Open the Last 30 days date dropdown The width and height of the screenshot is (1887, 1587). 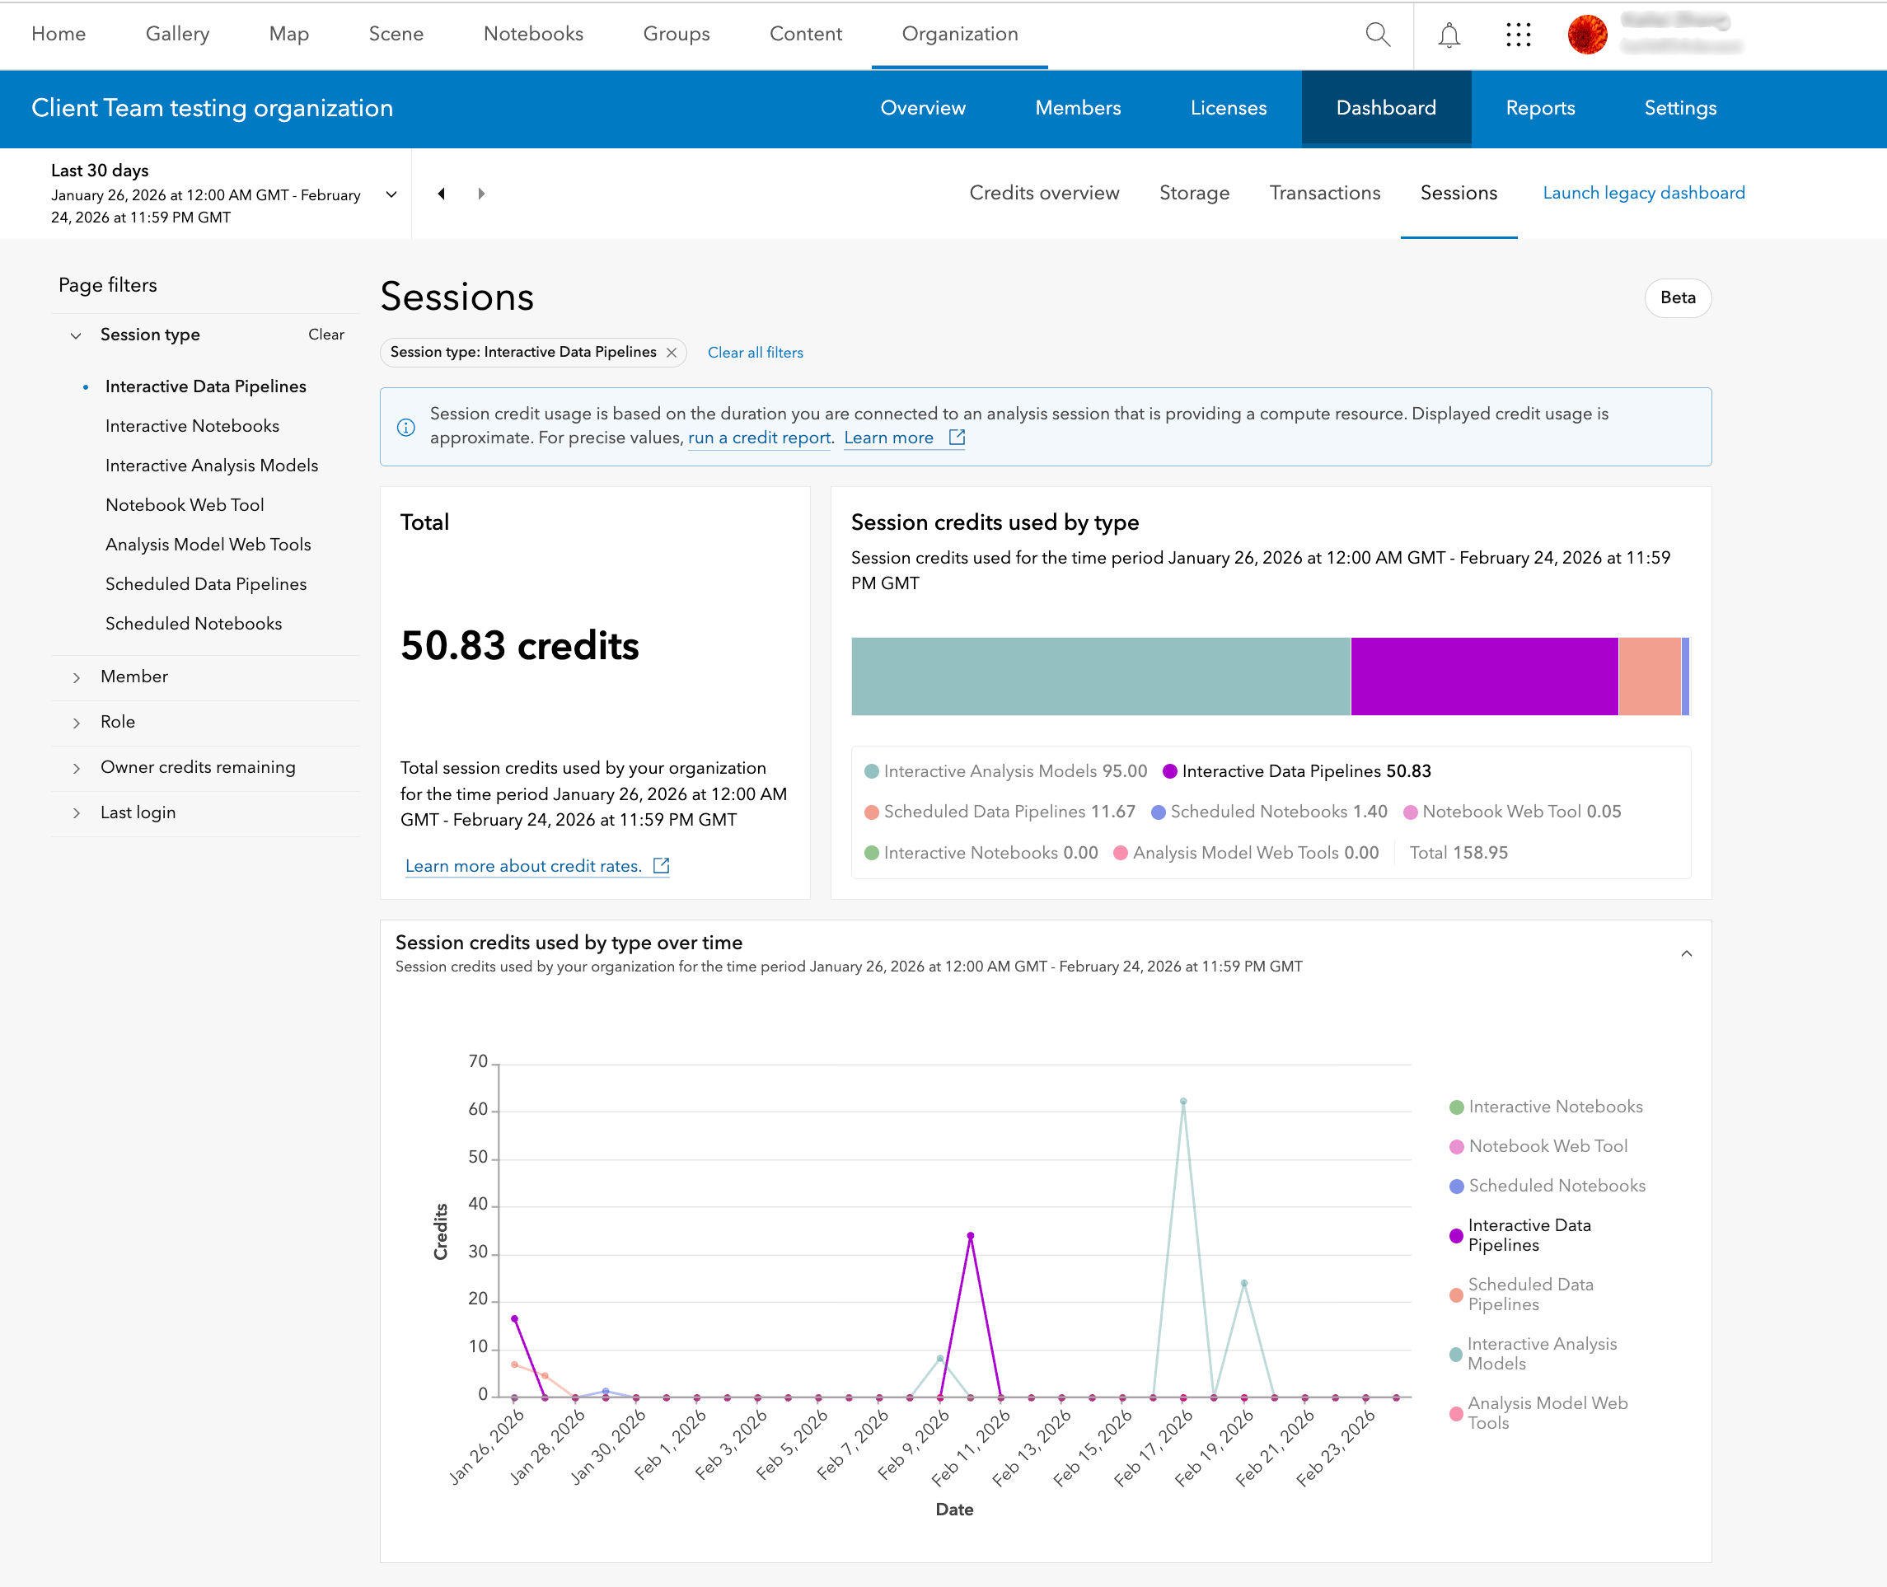[391, 194]
